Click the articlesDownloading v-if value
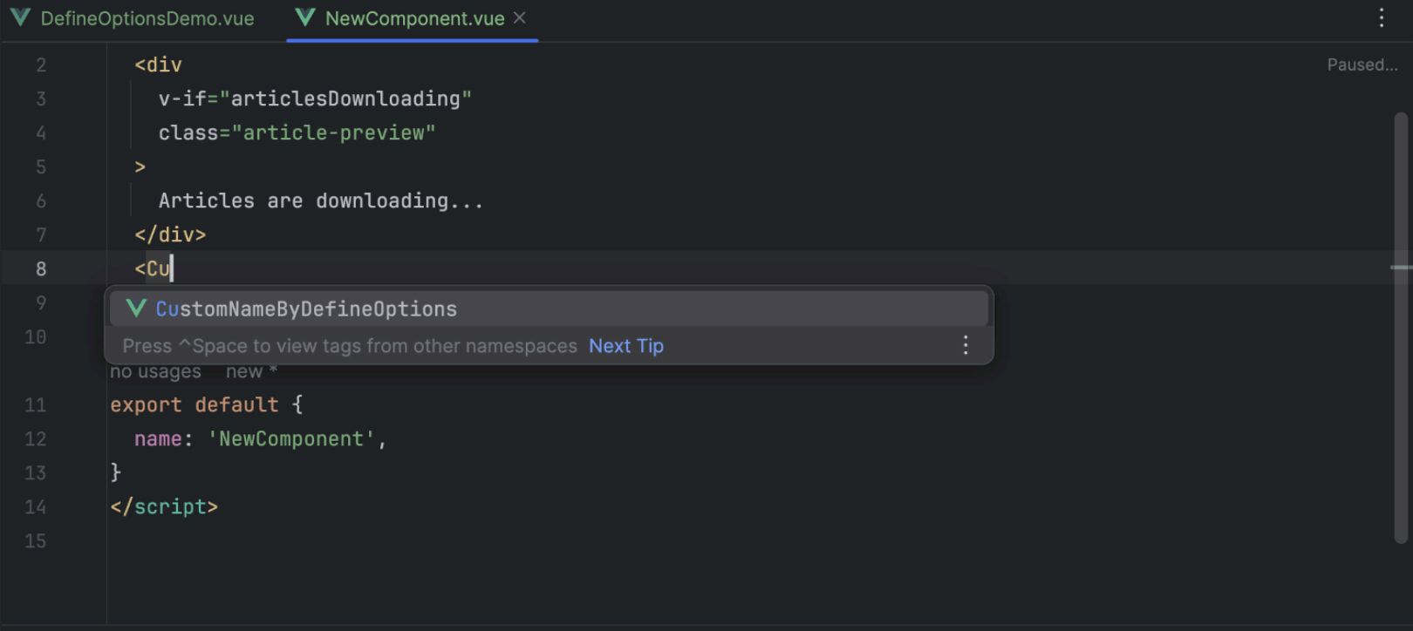This screenshot has height=631, width=1413. click(345, 99)
